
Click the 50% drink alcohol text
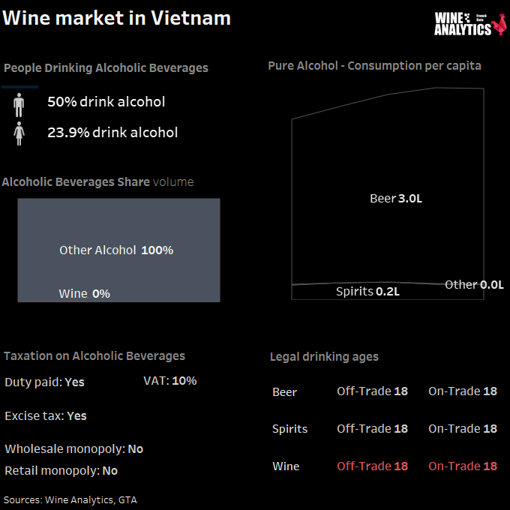106,102
